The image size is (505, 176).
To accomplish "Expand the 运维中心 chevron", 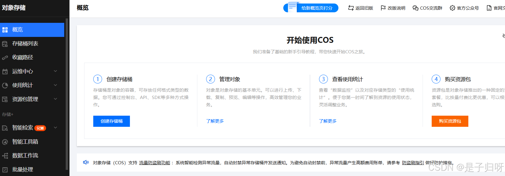I will (x=55, y=71).
